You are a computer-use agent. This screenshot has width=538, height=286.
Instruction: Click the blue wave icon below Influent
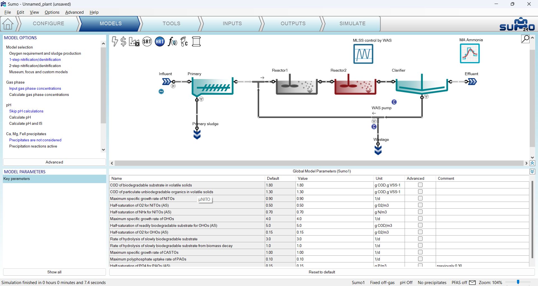coord(161,91)
